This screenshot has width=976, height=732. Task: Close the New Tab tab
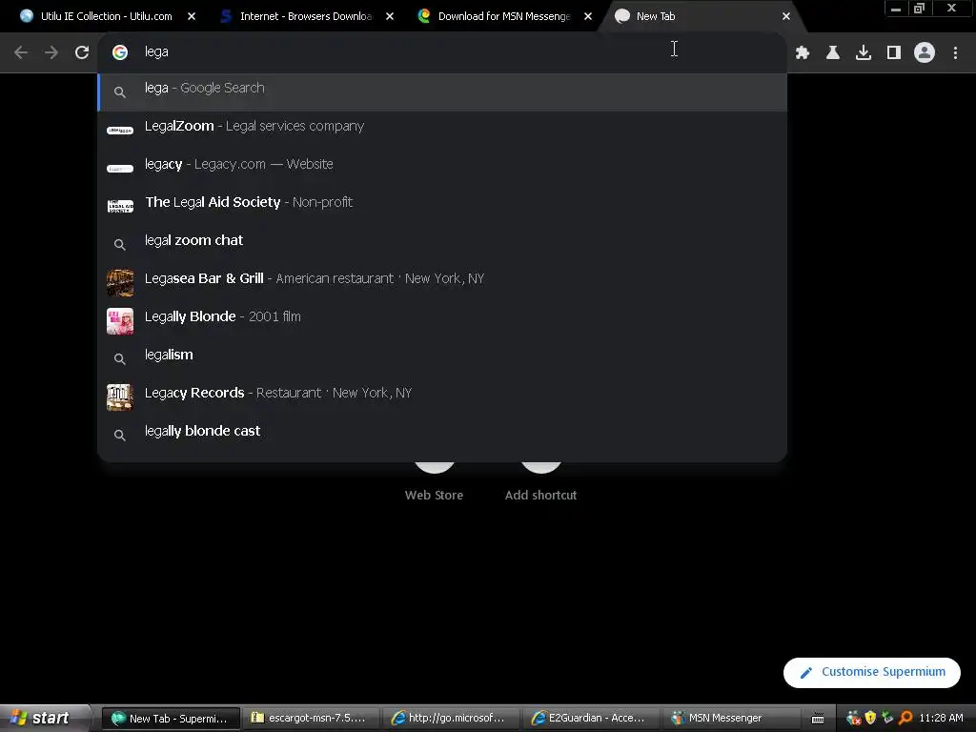[786, 16]
